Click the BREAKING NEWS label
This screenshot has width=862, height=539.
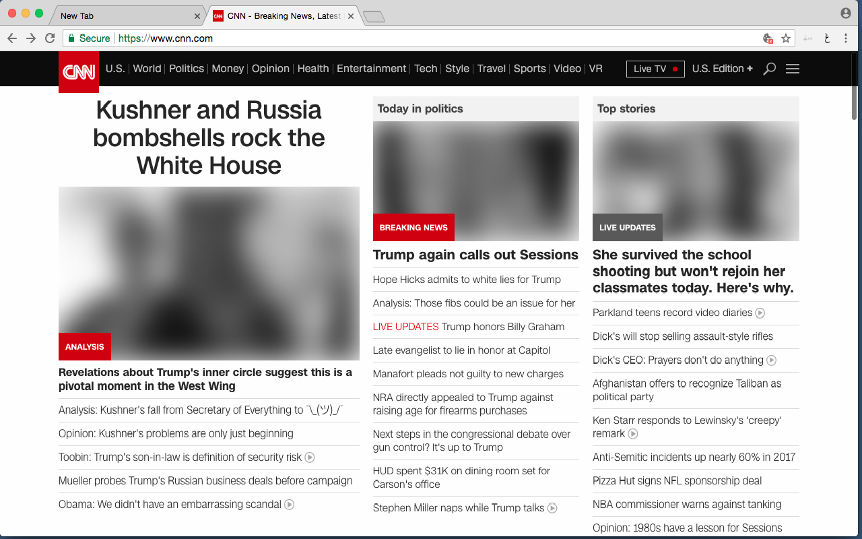coord(413,228)
